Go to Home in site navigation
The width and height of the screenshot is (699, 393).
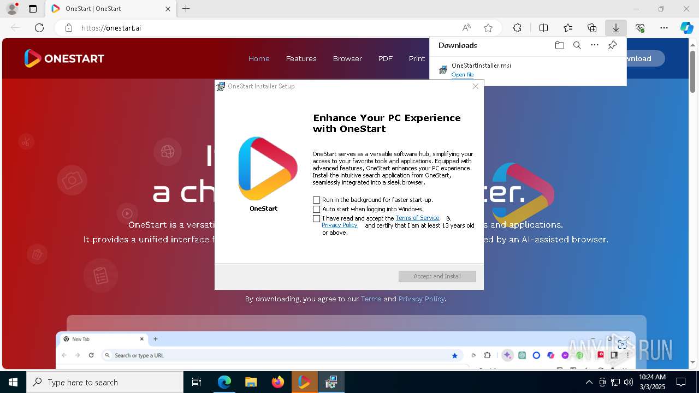coord(259,58)
